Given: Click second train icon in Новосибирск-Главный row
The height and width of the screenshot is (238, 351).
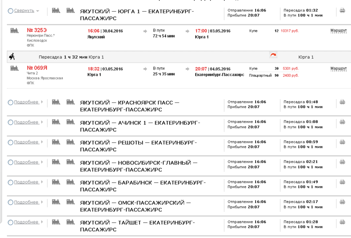Looking at the screenshot, I should coord(71,162).
